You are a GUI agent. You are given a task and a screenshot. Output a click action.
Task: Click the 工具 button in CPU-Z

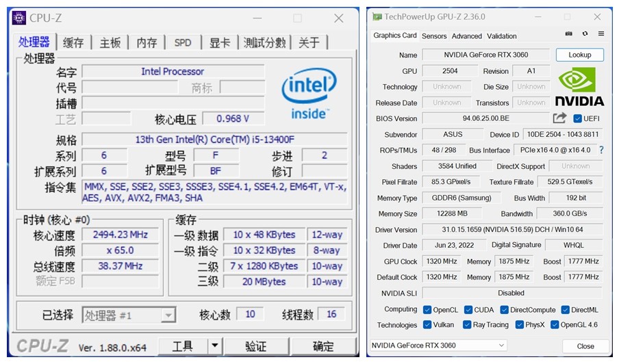[183, 346]
